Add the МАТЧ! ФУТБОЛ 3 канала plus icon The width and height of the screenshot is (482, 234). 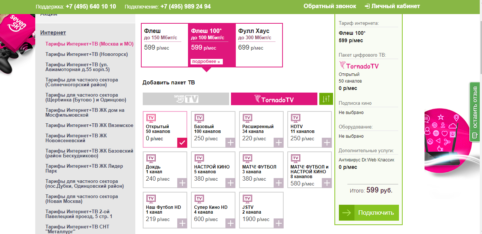[x=278, y=183]
